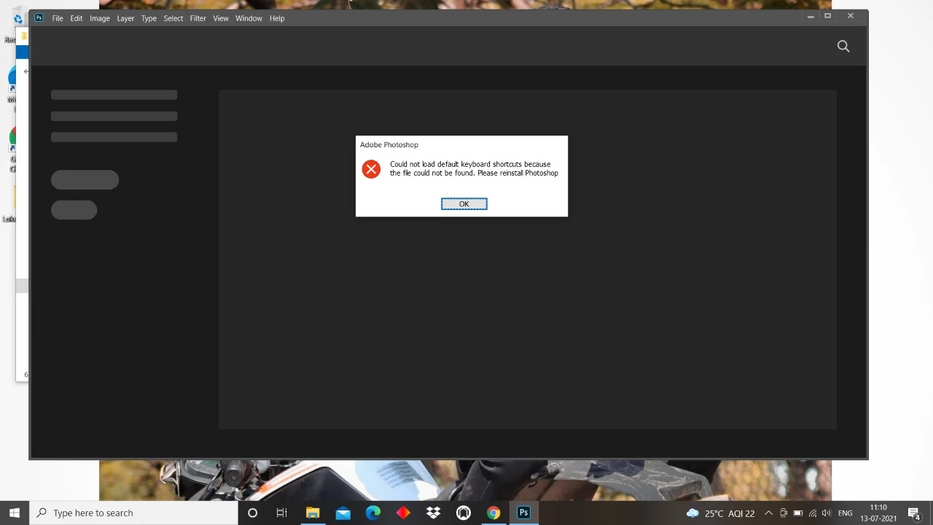Show hidden system tray icons

point(768,513)
